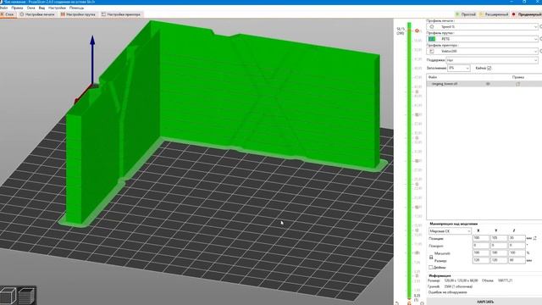This screenshot has height=305, width=542.
Task: Switch to the Настройки принтера tab
Action: [121, 14]
